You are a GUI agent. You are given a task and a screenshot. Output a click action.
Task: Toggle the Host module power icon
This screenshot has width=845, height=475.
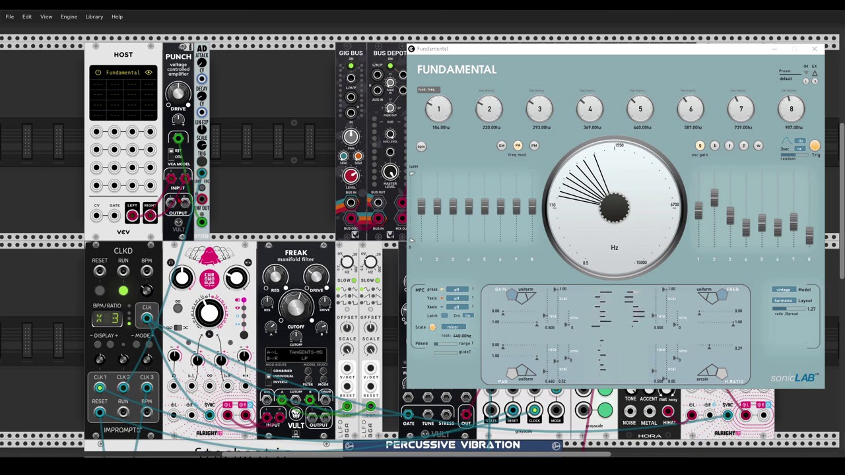point(98,73)
